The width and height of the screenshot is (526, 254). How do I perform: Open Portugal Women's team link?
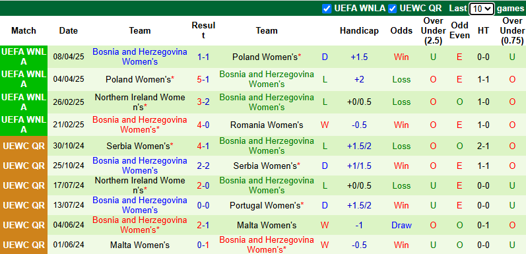point(267,205)
